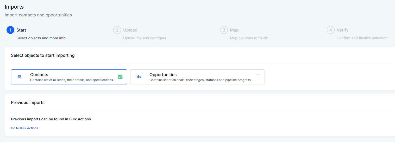
Task: Click the step 4 numbered circle
Action: point(331,30)
